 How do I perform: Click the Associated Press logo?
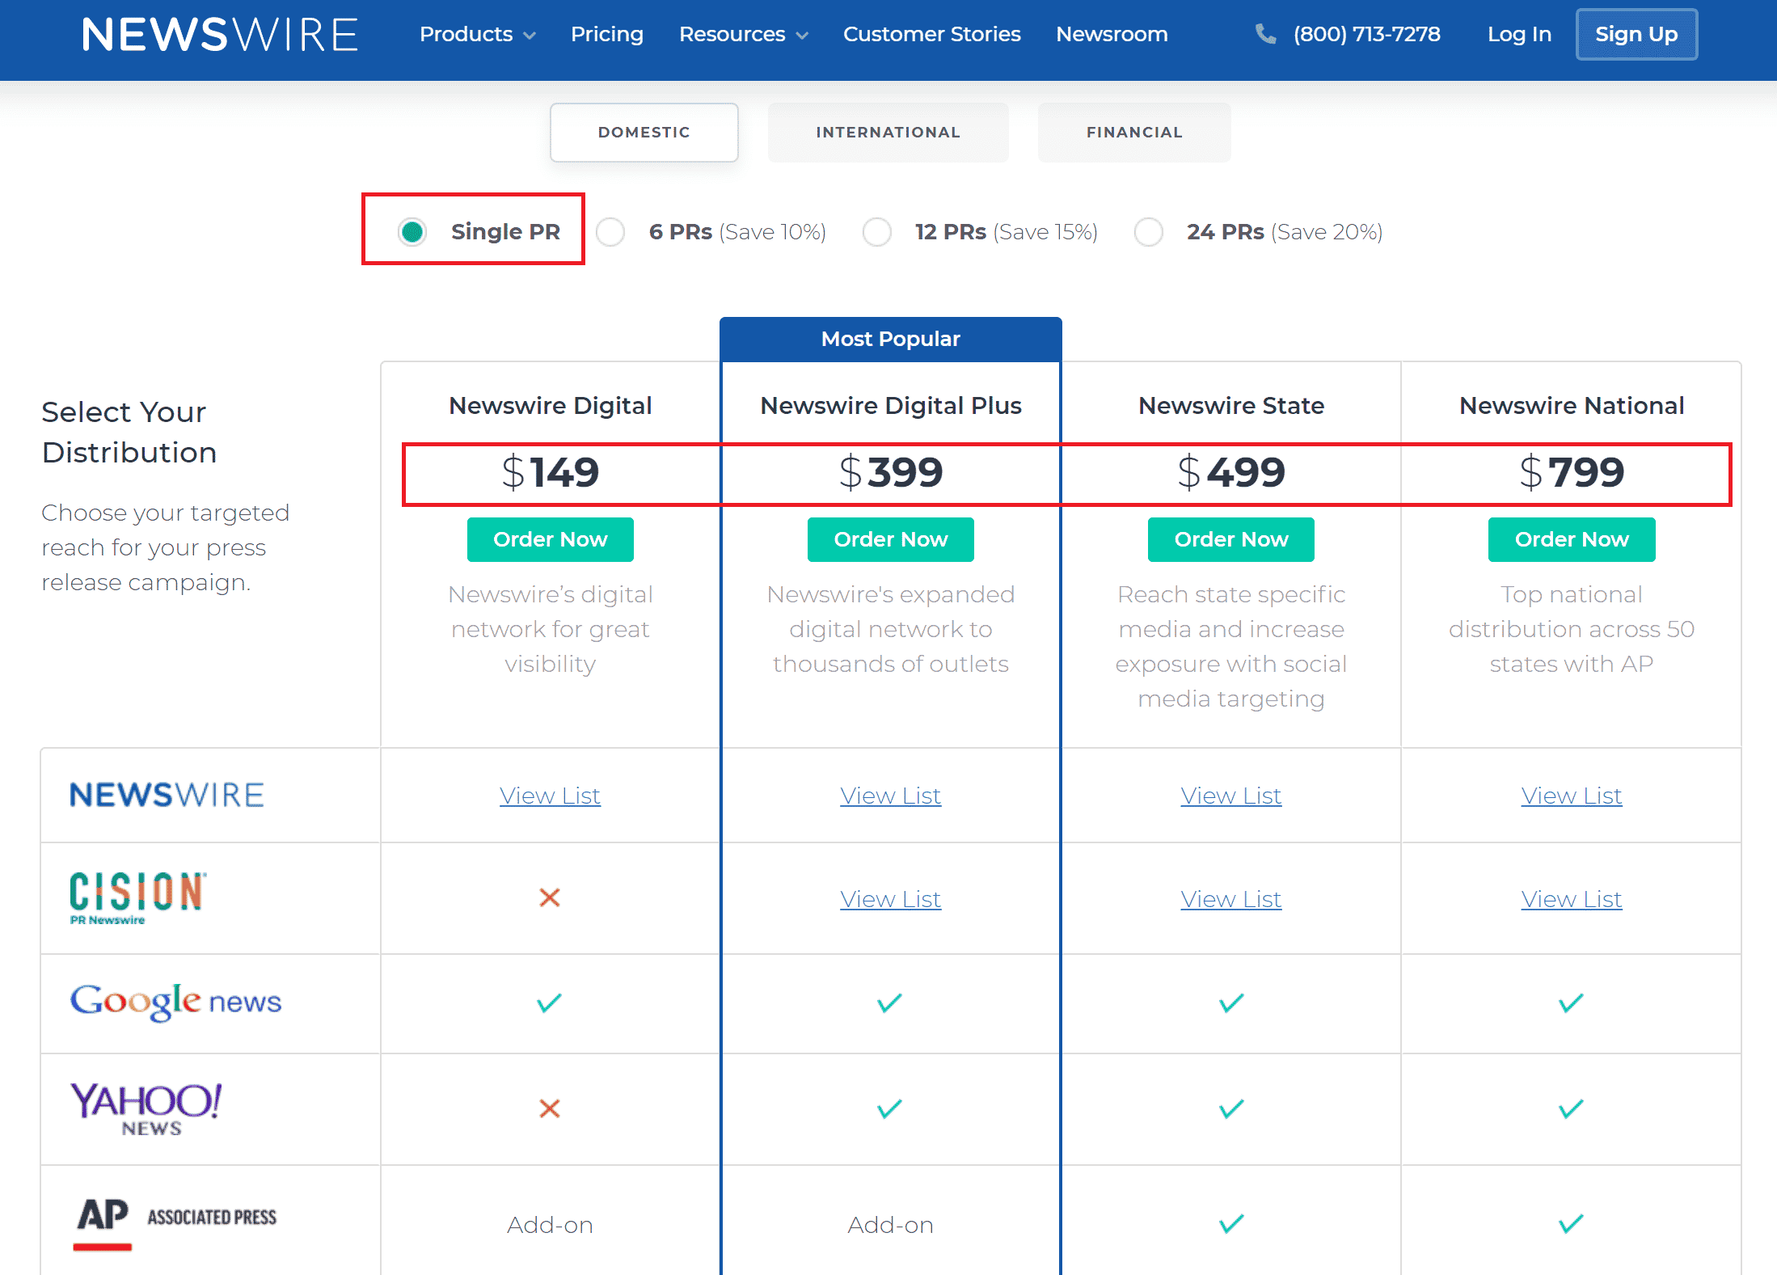(x=175, y=1223)
